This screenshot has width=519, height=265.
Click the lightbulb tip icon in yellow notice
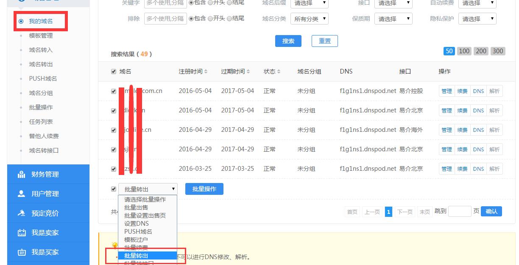coord(114,245)
